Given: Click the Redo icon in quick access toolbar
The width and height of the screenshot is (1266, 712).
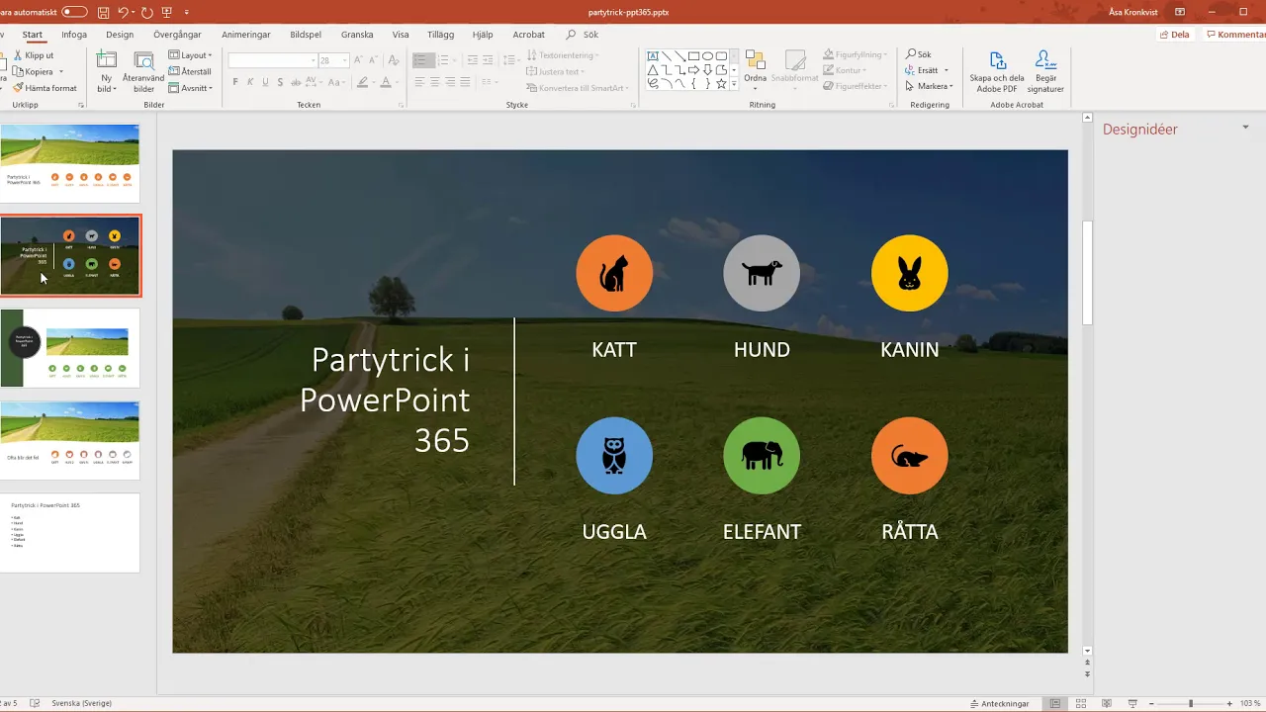Looking at the screenshot, I should [x=147, y=12].
